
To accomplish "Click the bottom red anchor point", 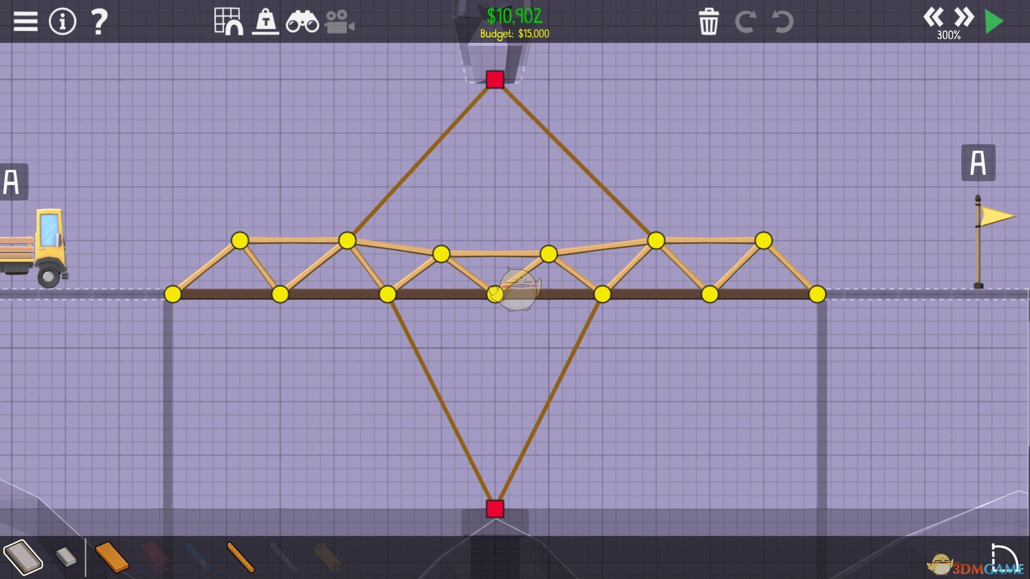I will (x=495, y=509).
